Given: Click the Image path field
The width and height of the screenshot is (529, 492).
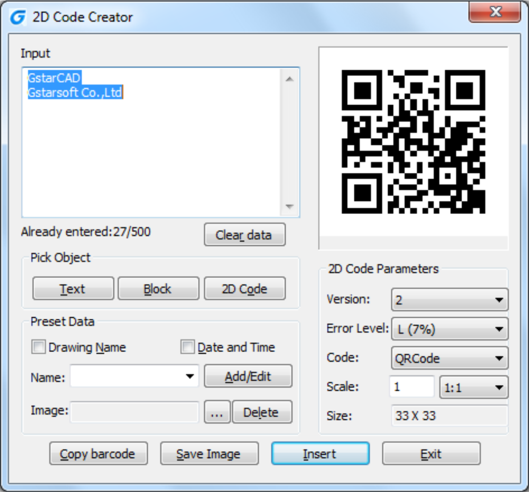Looking at the screenshot, I should click(x=134, y=412).
